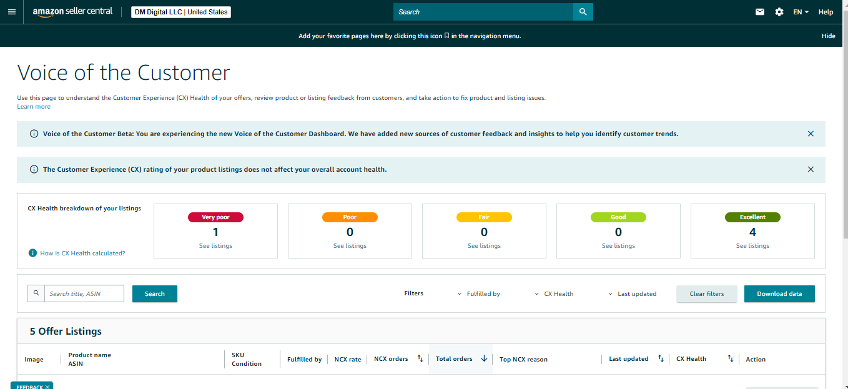The height and width of the screenshot is (389, 848).
Task: Click the Last updated column header text
Action: pyautogui.click(x=629, y=359)
